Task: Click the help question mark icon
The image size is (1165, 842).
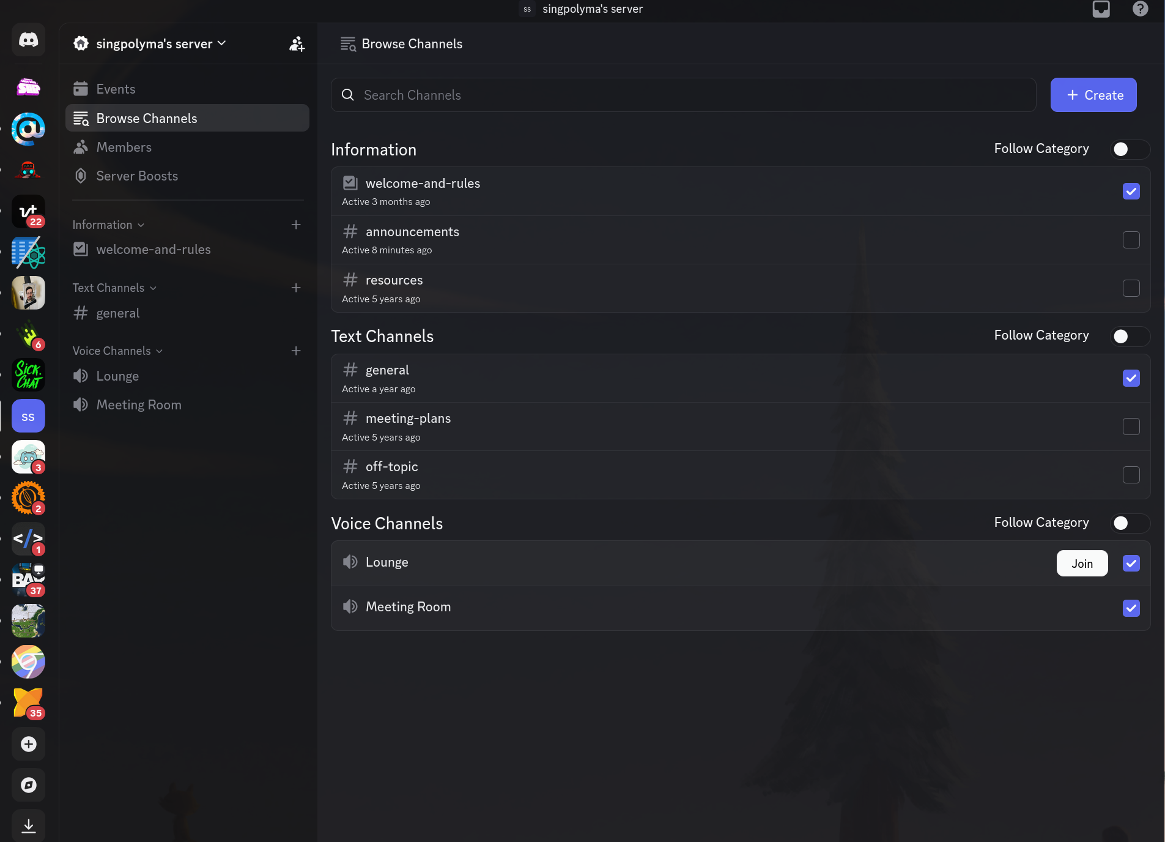Action: click(x=1140, y=9)
